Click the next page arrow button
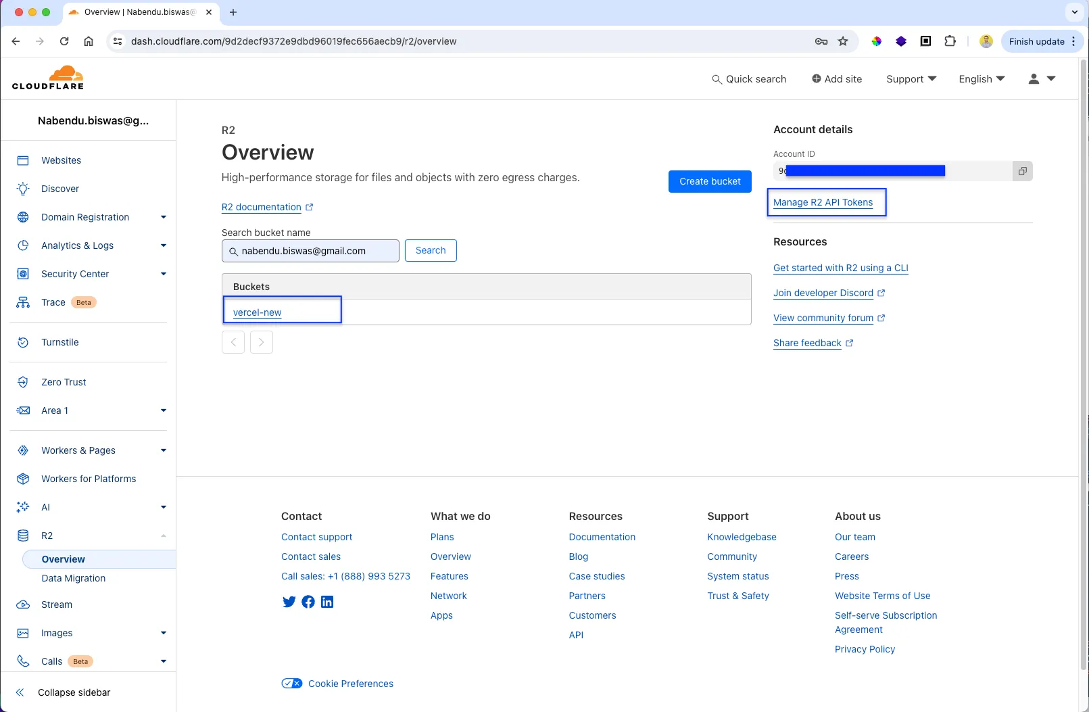Viewport: 1089px width, 712px height. tap(262, 342)
